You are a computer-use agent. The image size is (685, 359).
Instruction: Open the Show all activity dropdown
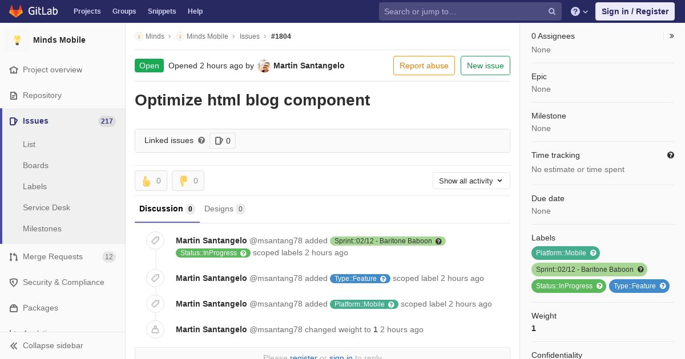click(x=472, y=181)
